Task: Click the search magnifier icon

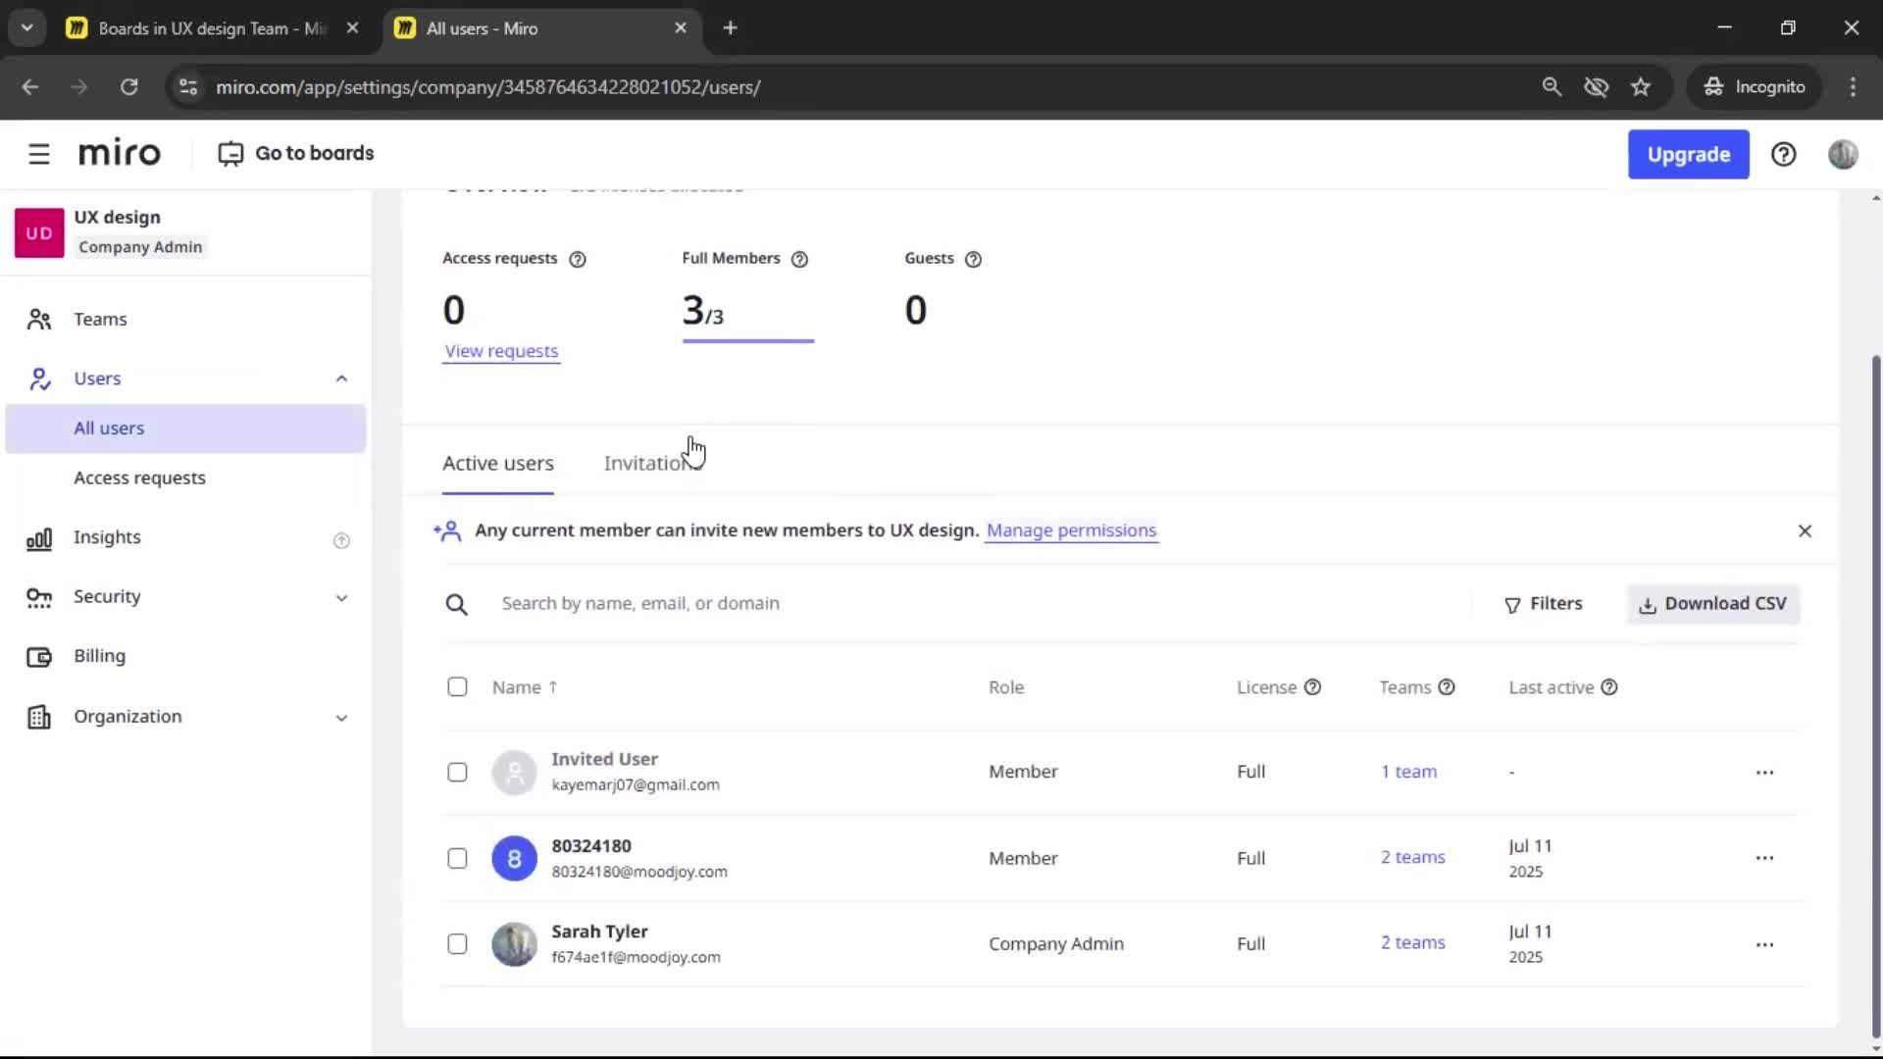Action: pyautogui.click(x=456, y=604)
